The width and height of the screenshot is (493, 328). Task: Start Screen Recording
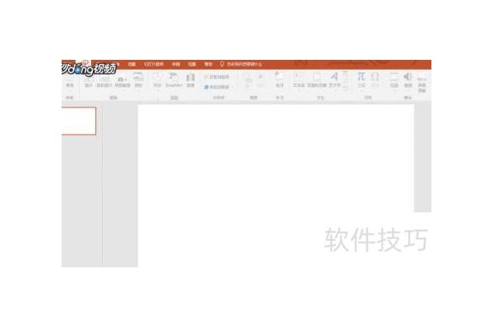[422, 84]
